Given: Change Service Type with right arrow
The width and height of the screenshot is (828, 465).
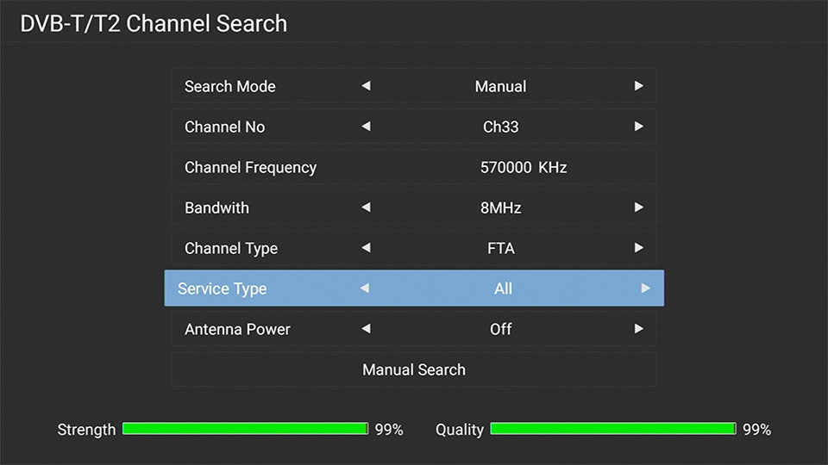Looking at the screenshot, I should (645, 288).
